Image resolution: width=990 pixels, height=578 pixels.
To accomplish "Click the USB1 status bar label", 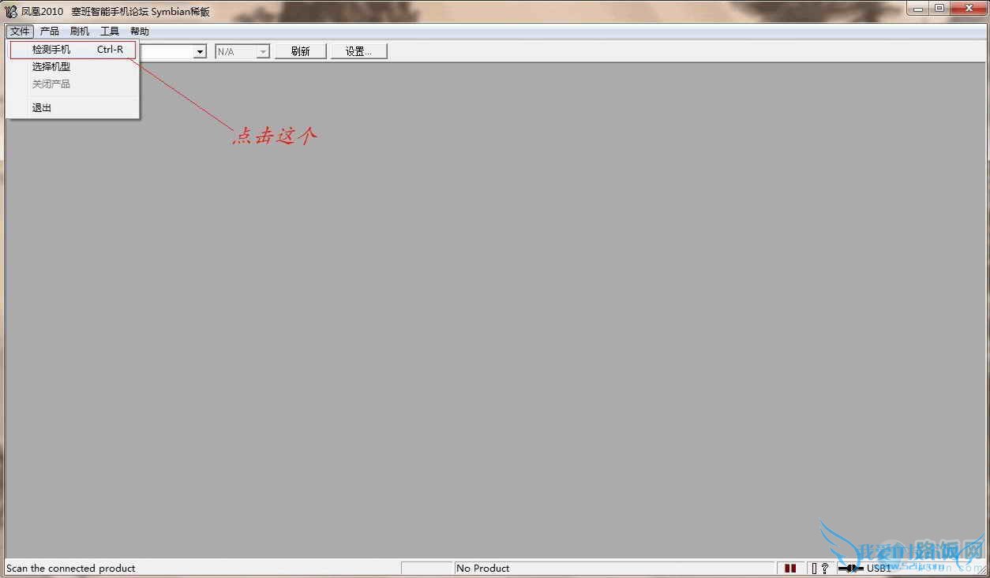I will (x=879, y=569).
